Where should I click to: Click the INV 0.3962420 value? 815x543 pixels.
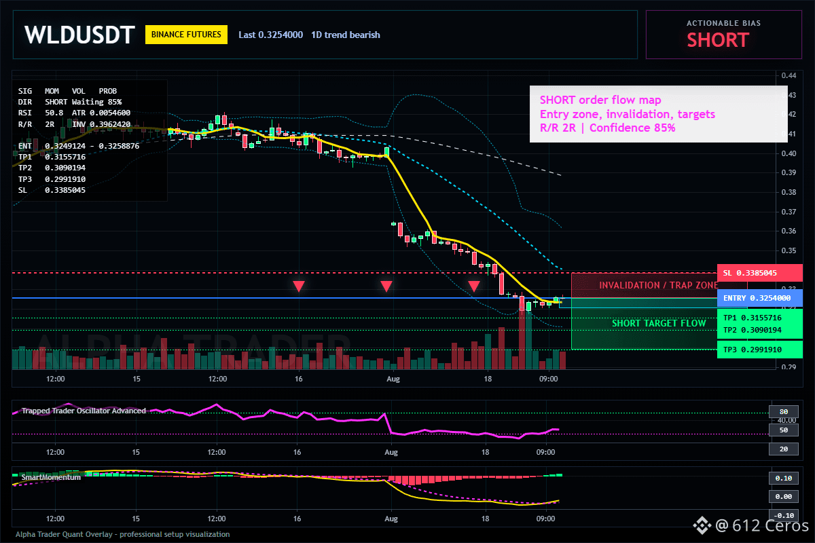click(x=101, y=124)
